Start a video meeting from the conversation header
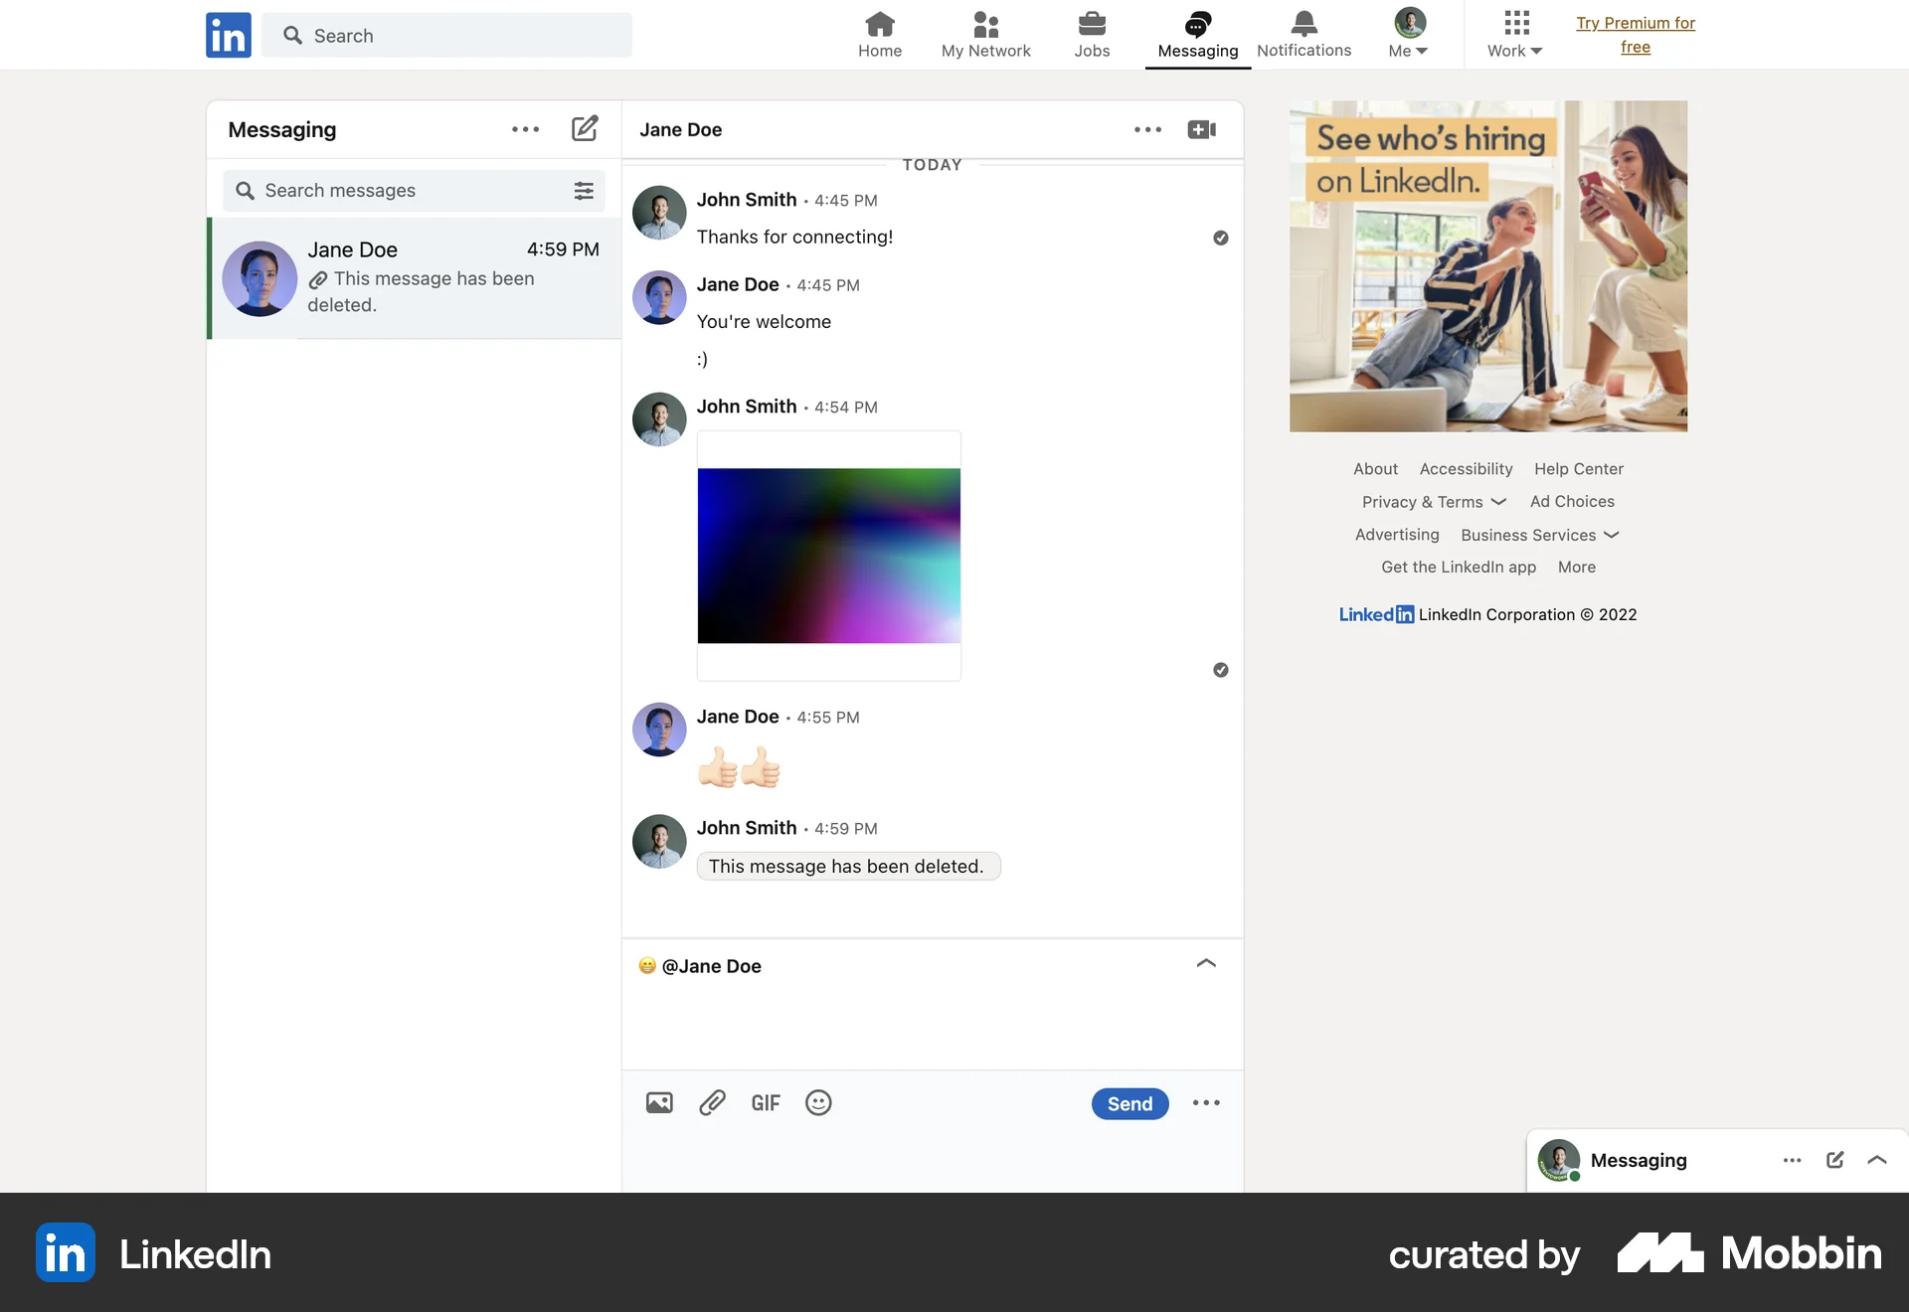Screen dimensions: 1909x1312 [1200, 129]
